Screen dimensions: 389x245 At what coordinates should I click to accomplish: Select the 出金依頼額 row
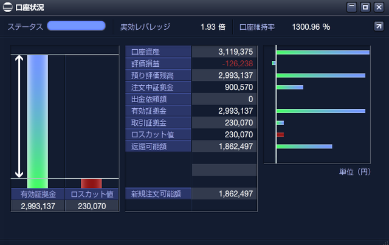(191, 99)
